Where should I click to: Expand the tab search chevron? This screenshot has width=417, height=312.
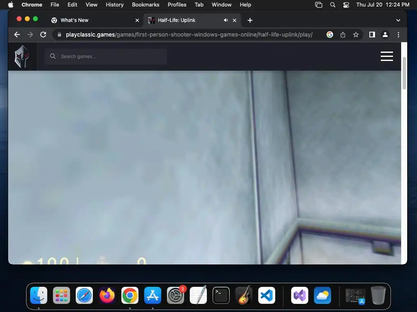click(x=398, y=20)
